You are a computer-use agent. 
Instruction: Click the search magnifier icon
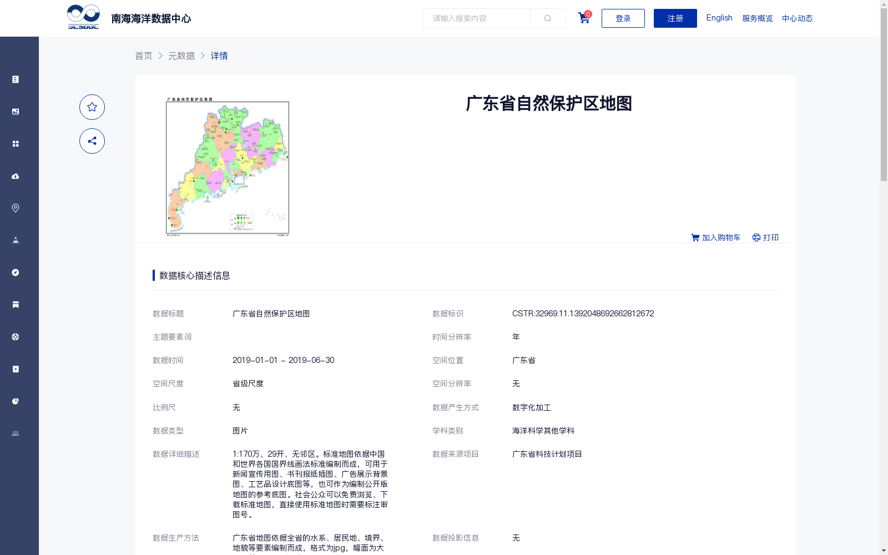(x=548, y=18)
